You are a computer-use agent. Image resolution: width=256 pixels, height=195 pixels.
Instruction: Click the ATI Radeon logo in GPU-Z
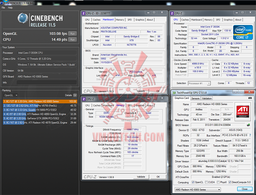pyautogui.click(x=243, y=112)
